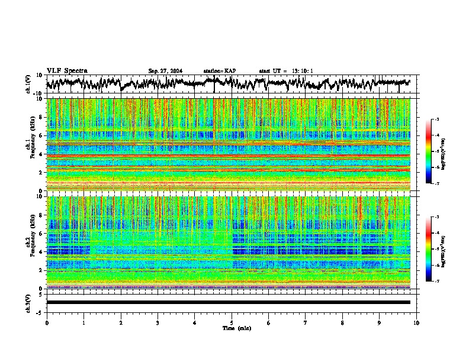Viewport: 469px width, 362px height.
Task: Click the ch.1 spectrogram color scale bar
Action: pos(429,151)
